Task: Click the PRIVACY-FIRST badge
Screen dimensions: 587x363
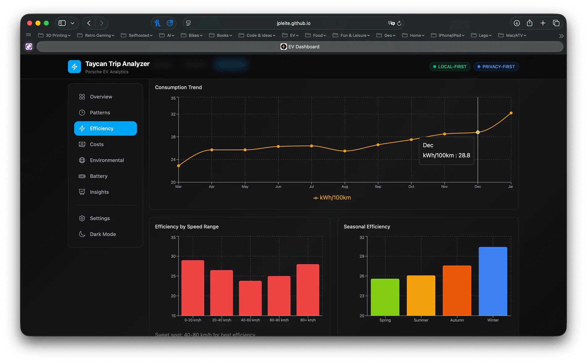Action: (x=496, y=67)
